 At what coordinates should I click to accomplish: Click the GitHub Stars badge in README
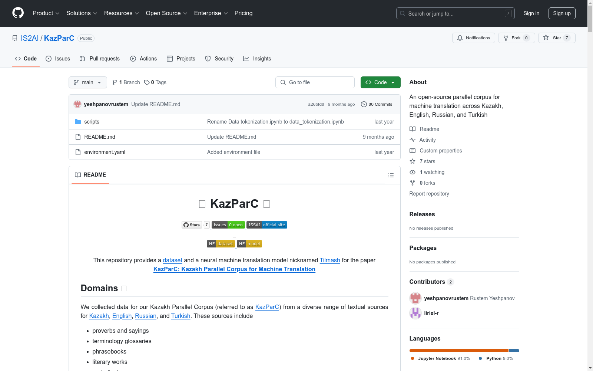pos(196,225)
